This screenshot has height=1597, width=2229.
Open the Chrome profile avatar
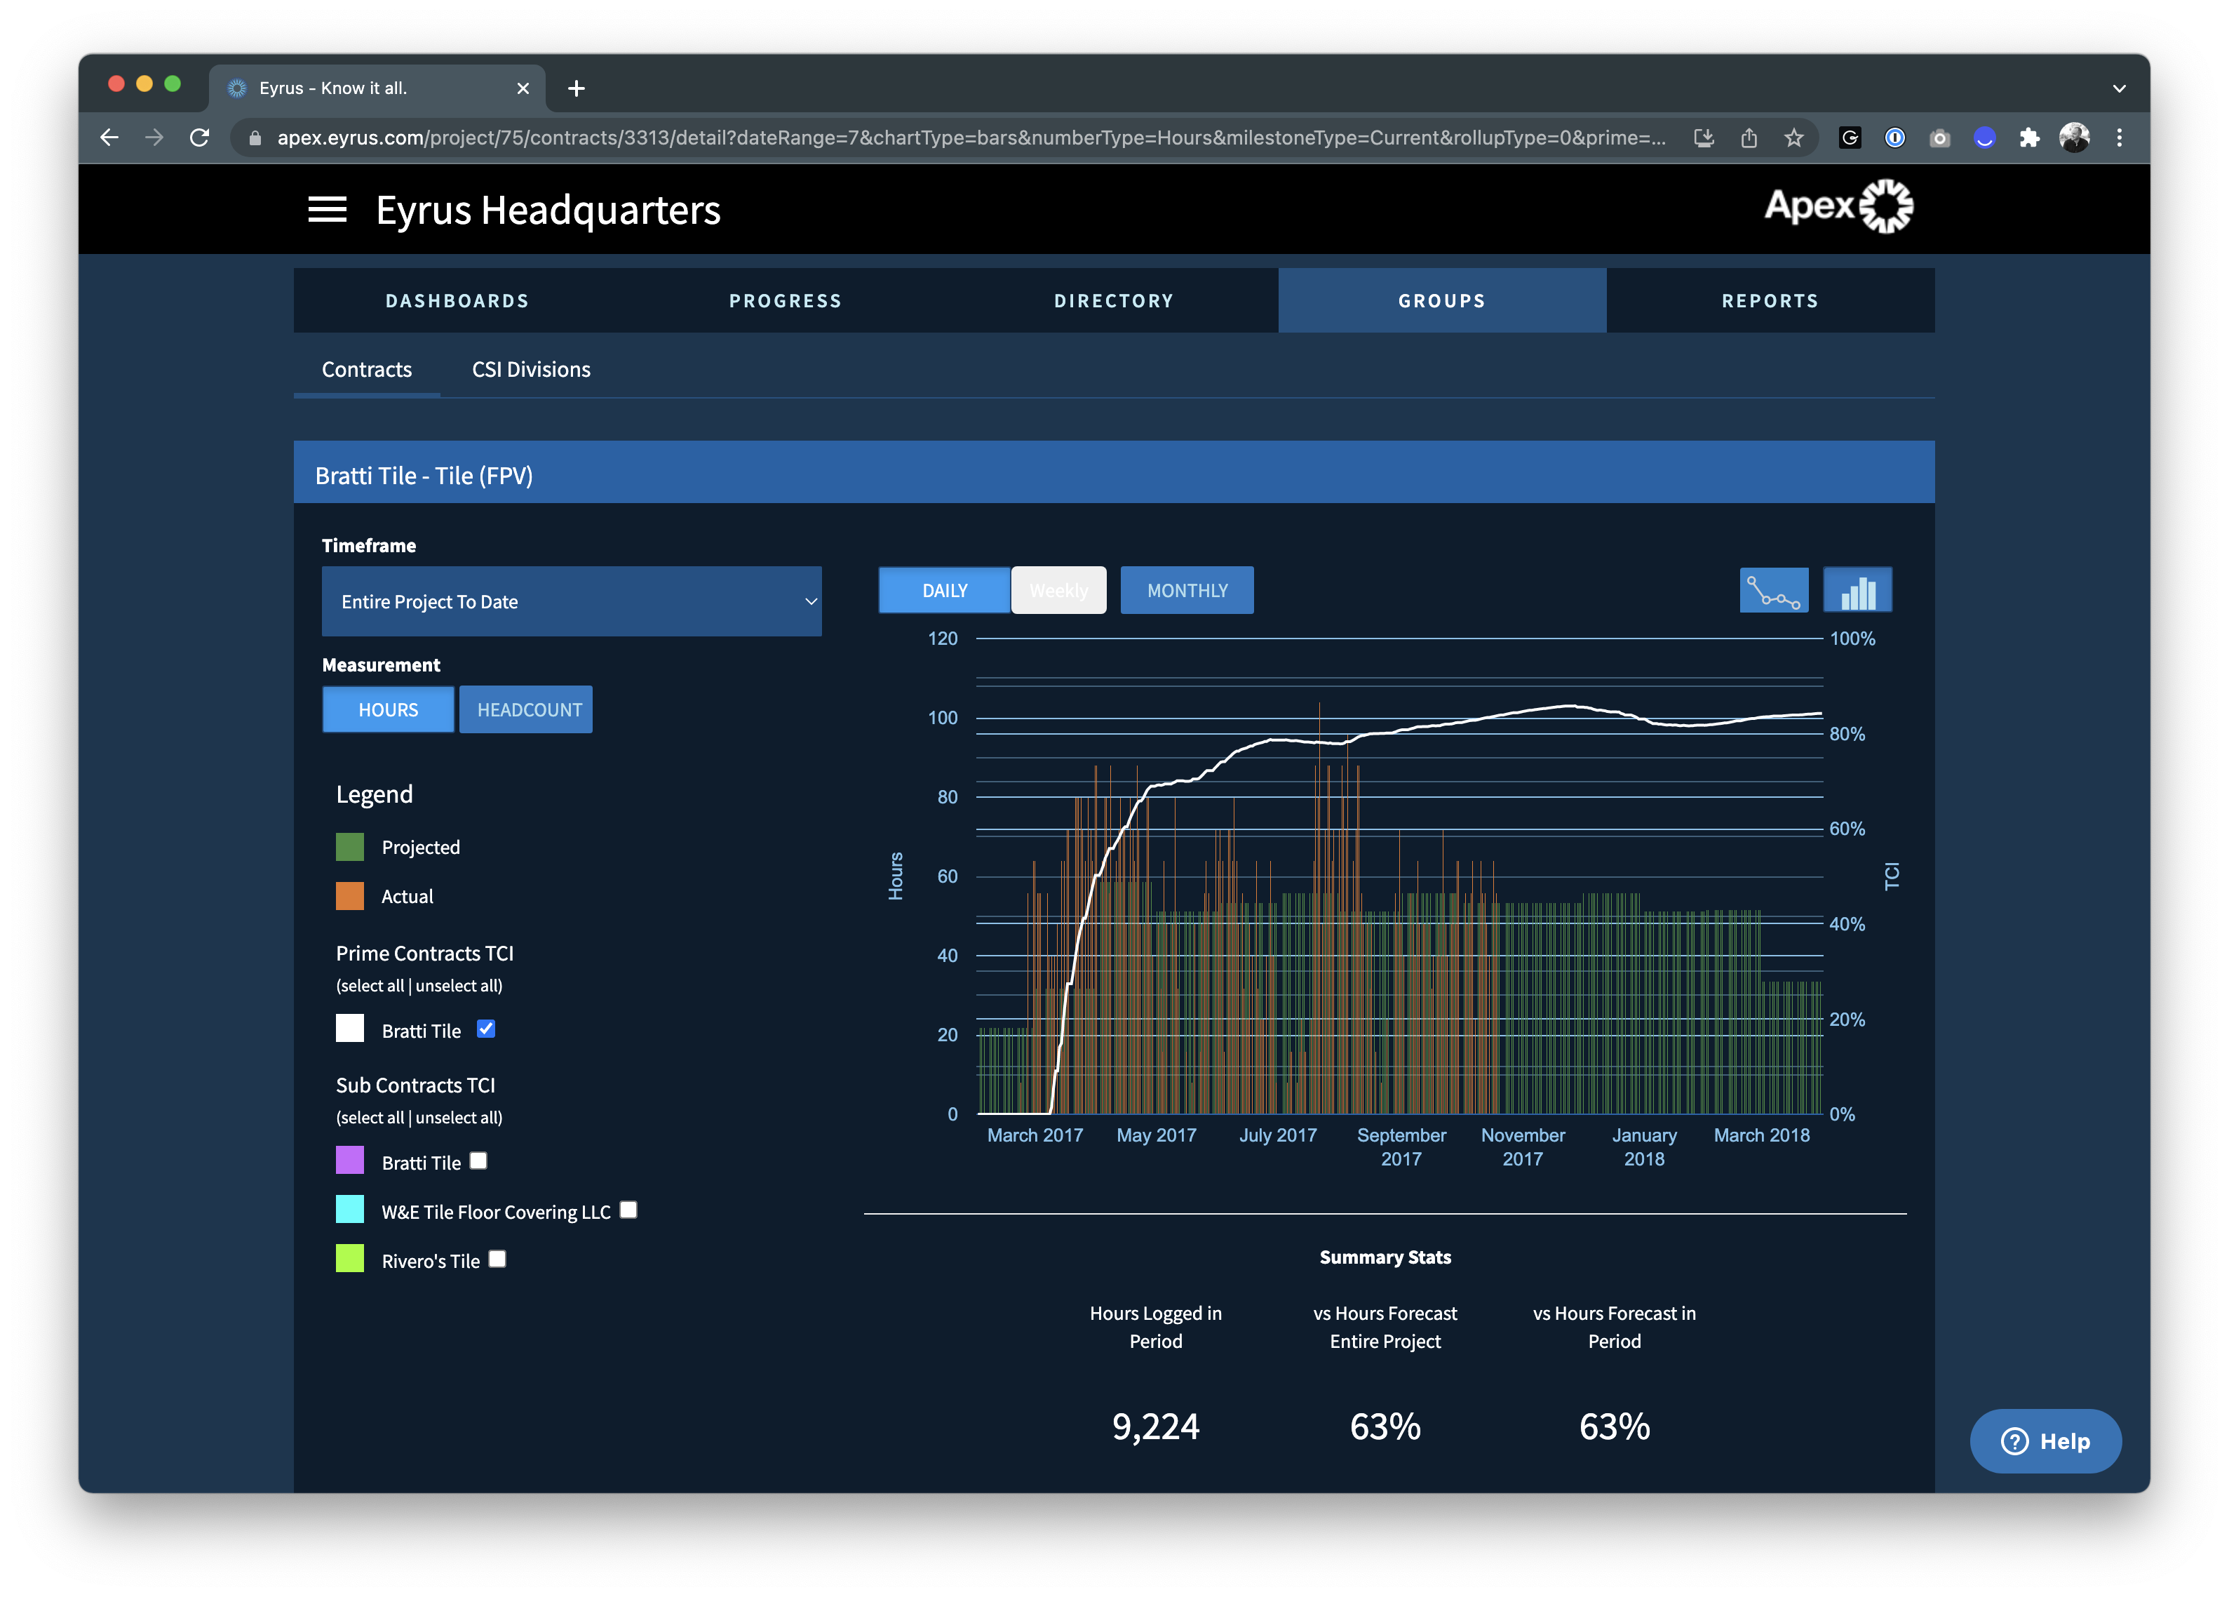point(2075,138)
